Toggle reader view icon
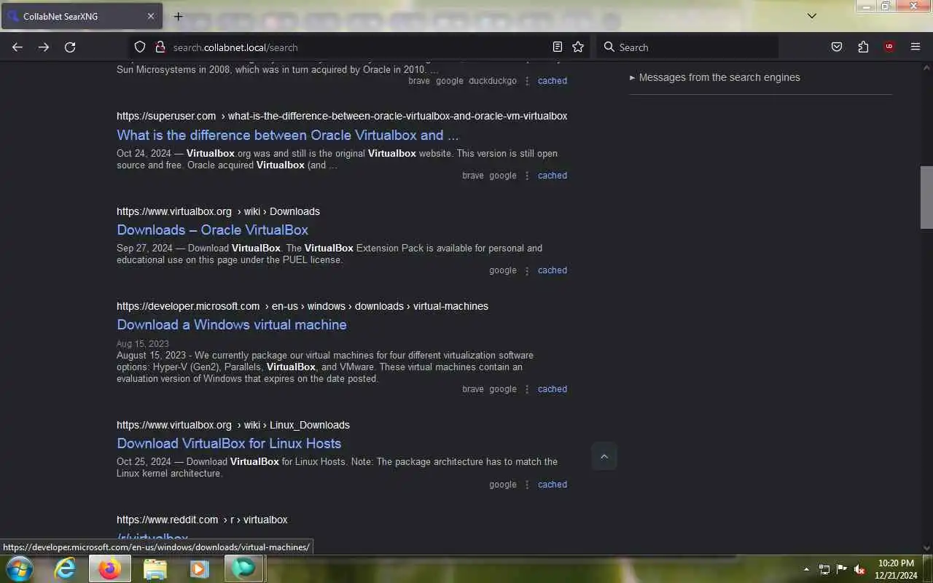This screenshot has height=583, width=933. click(558, 47)
